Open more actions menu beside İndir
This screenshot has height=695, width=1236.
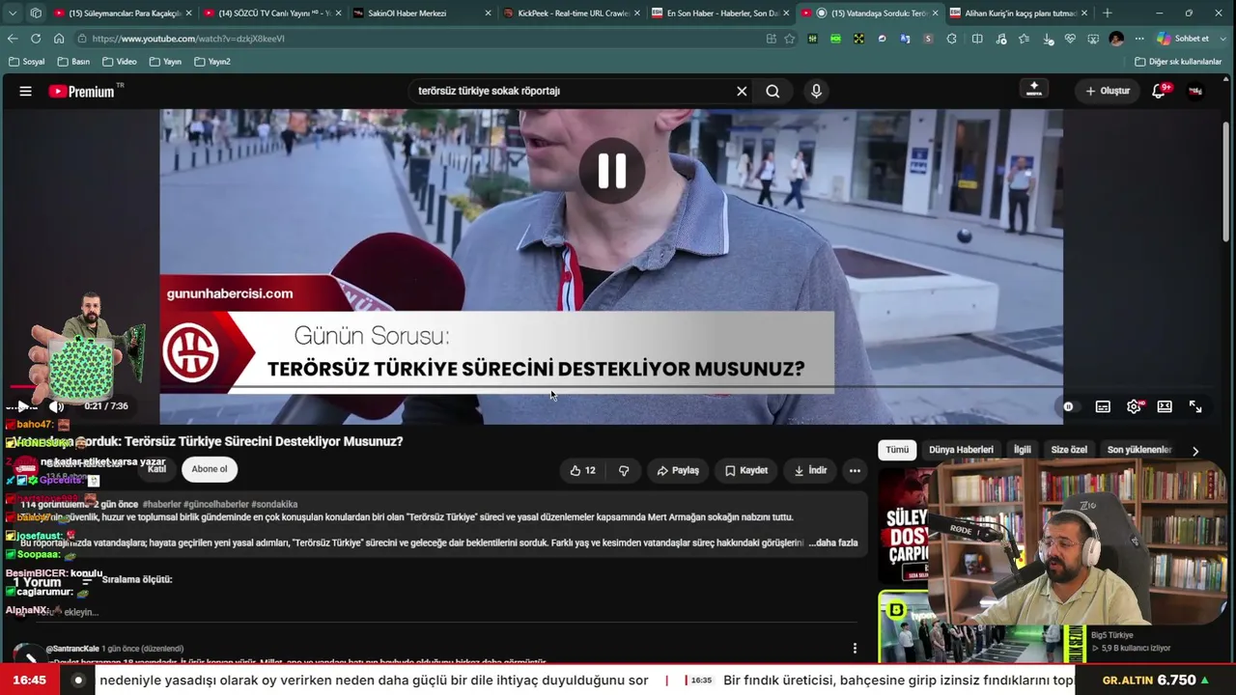coord(855,470)
